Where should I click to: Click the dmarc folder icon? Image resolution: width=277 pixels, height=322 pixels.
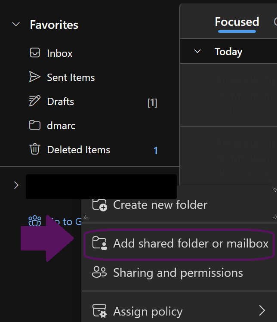click(35, 125)
